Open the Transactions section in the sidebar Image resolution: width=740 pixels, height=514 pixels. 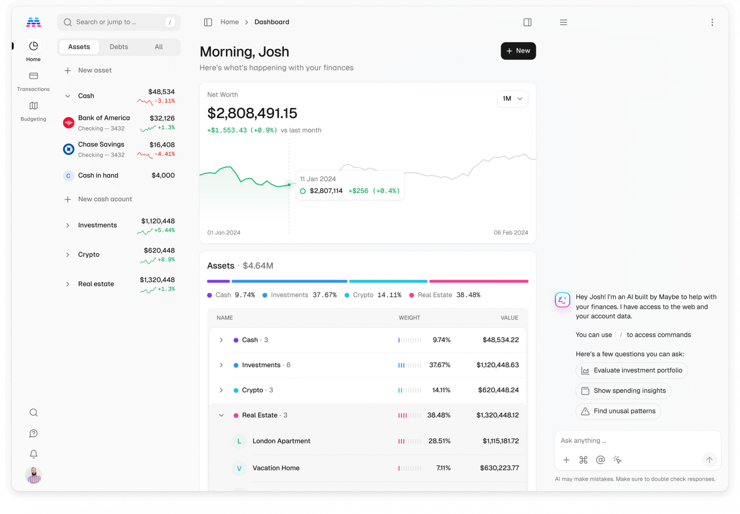point(33,81)
